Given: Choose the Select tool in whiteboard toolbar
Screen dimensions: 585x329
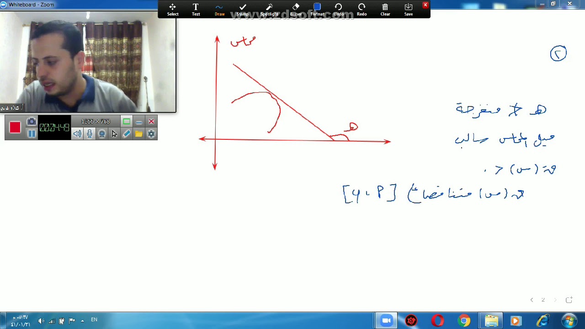Looking at the screenshot, I should click(173, 9).
